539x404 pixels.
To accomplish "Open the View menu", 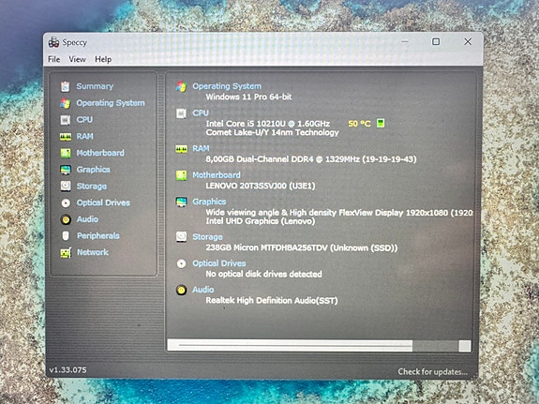I will point(77,59).
